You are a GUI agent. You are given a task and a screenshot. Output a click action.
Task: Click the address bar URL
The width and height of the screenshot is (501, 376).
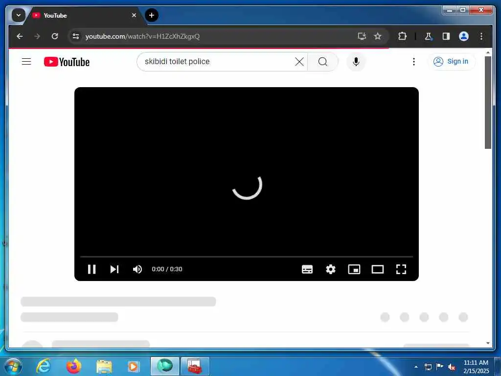[x=142, y=36]
